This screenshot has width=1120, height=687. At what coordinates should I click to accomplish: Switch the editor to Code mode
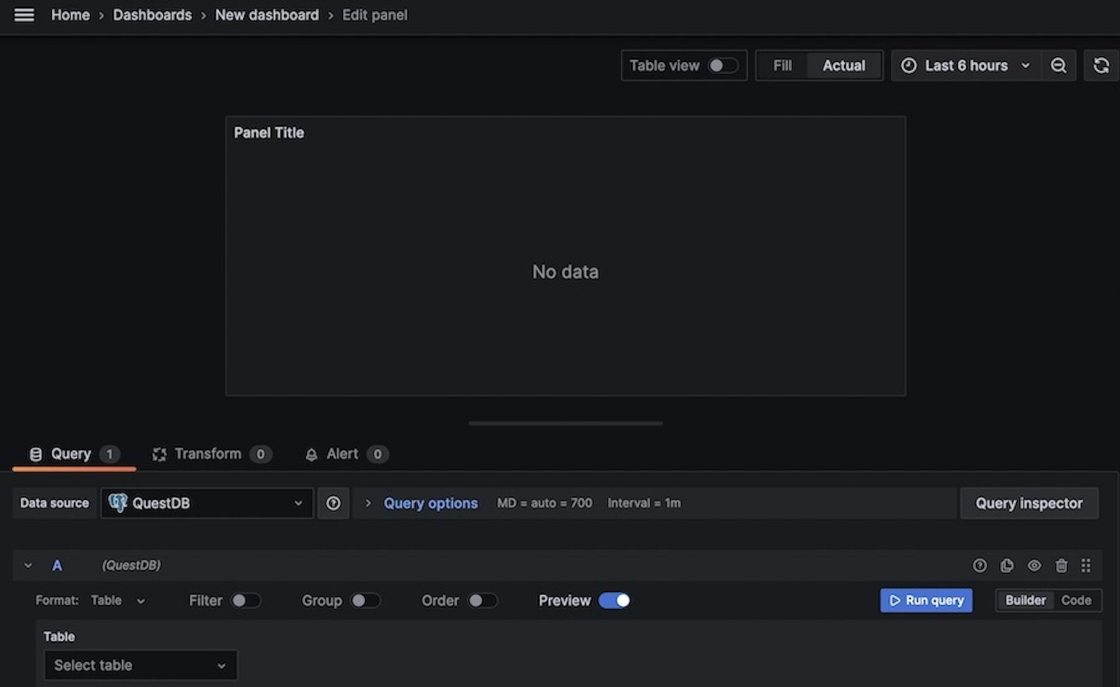[1076, 600]
